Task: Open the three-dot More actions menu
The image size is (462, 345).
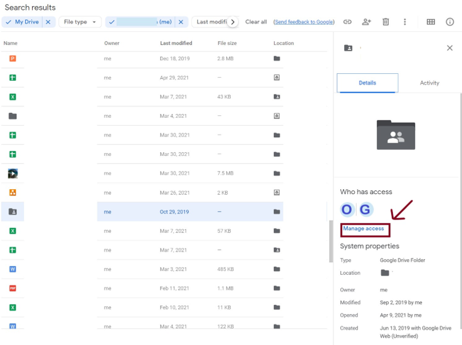Action: click(x=405, y=22)
